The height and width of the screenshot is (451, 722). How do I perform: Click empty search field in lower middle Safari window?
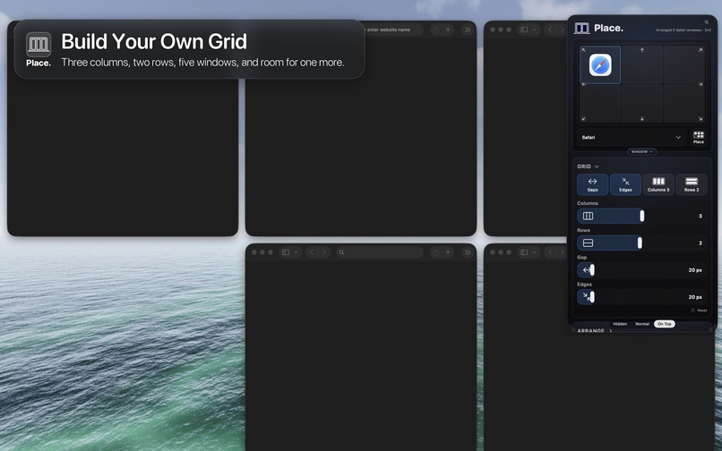click(x=380, y=252)
